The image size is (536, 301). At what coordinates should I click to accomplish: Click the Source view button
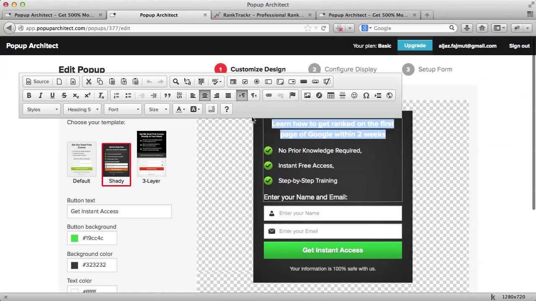37,82
